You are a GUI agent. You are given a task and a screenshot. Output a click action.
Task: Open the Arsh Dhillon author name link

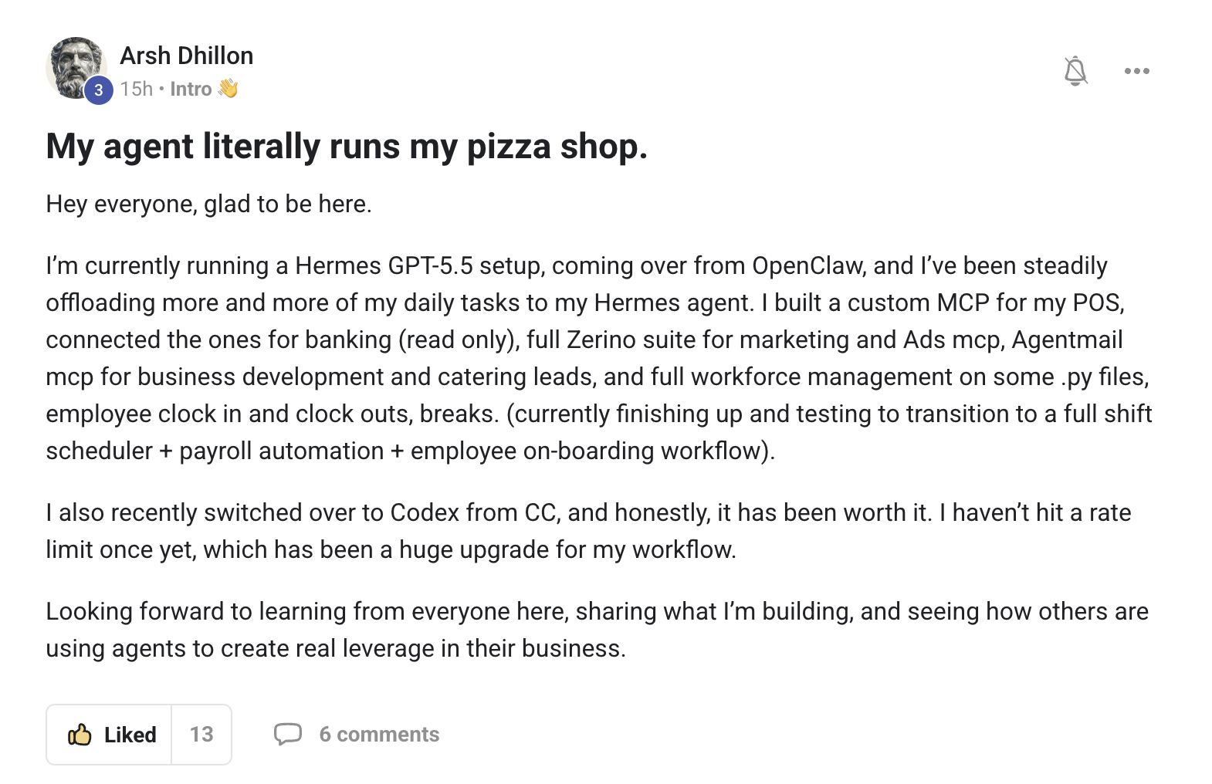[186, 56]
